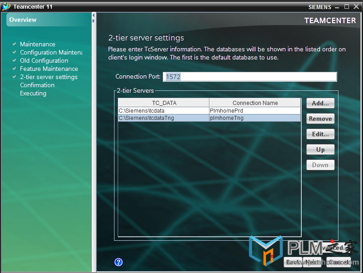Image resolution: width=363 pixels, height=273 pixels.
Task: Click the Down button
Action: pos(320,165)
